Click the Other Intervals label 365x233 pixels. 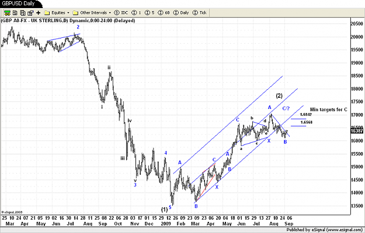(93, 13)
